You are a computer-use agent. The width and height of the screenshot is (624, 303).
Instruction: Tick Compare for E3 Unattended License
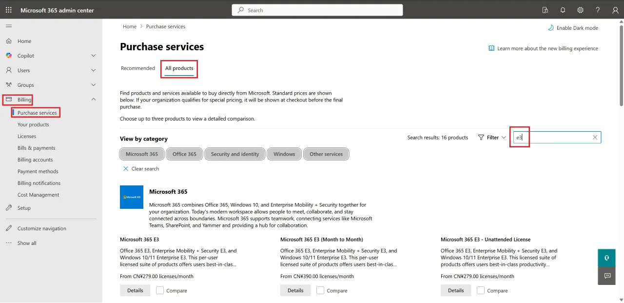[481, 290]
